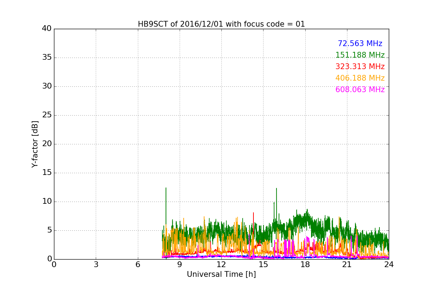Select the 406.188 MHz legend label
432x288 pixels.
360,78
